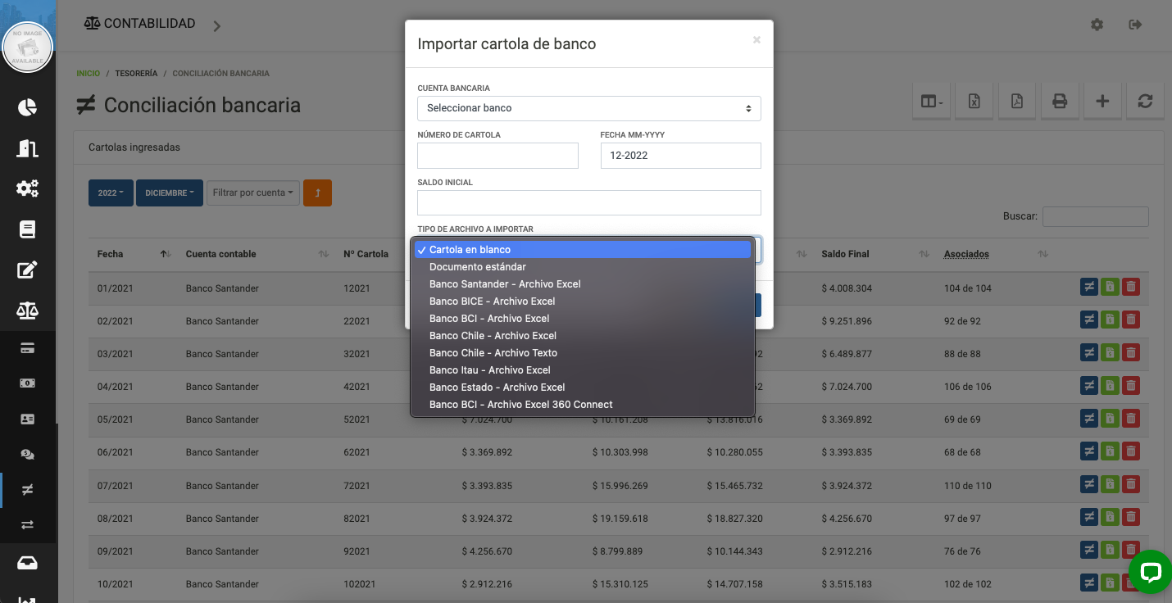The image size is (1172, 603).
Task: Click blue reconcile icon for row 05/2021
Action: 1089,419
